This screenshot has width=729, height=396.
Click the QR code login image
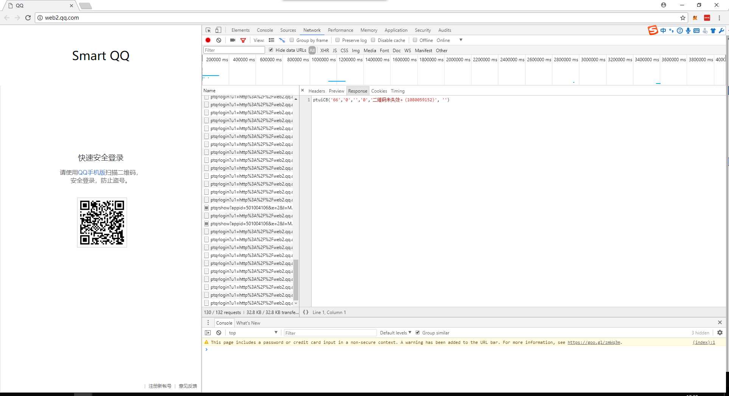pos(102,223)
